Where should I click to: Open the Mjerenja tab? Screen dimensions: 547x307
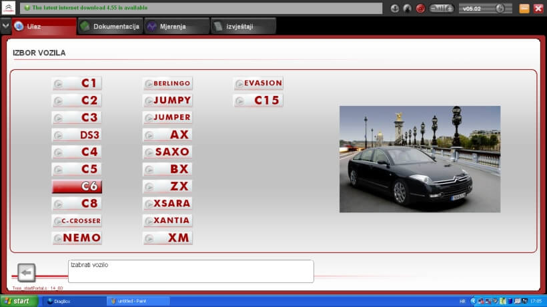177,27
